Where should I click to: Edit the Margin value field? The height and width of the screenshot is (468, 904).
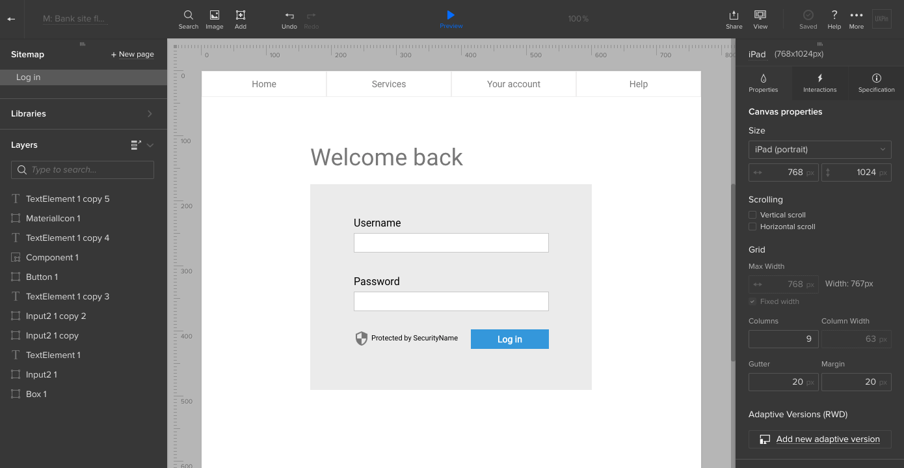click(x=857, y=382)
